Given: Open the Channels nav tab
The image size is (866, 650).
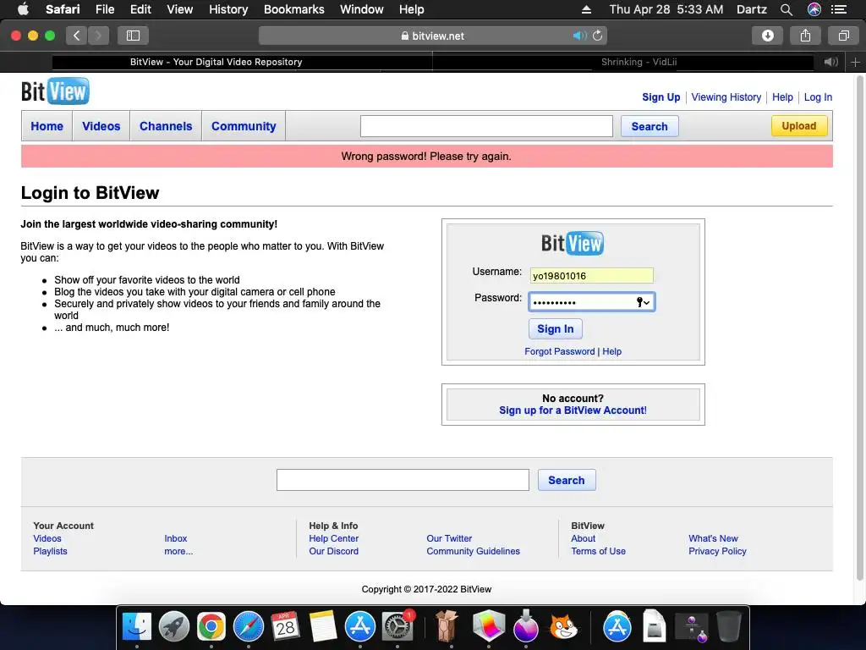Looking at the screenshot, I should 166,126.
